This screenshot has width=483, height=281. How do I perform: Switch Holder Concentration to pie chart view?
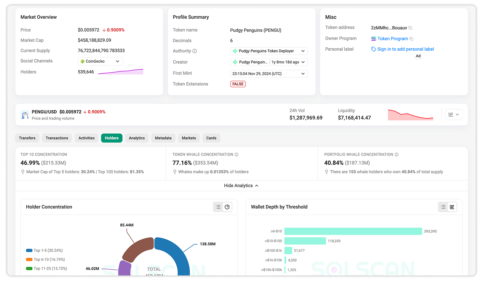pyautogui.click(x=227, y=207)
